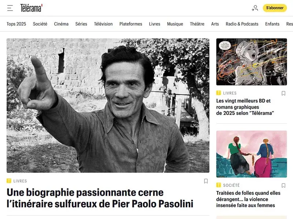Click the Télérama logo
293x219 pixels.
(x=31, y=8)
